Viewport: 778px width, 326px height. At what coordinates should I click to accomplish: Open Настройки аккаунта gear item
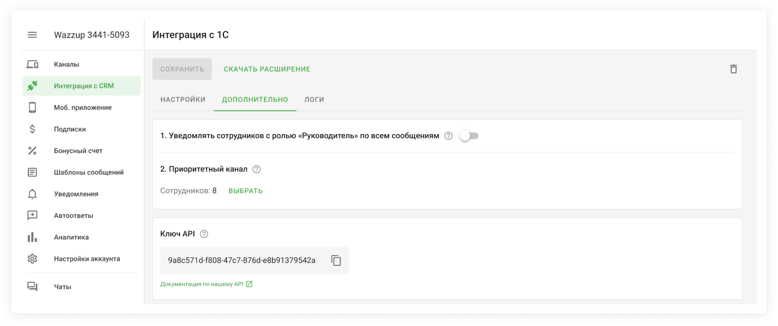point(86,258)
